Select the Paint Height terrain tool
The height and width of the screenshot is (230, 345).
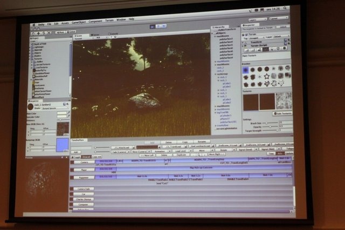click(x=253, y=50)
